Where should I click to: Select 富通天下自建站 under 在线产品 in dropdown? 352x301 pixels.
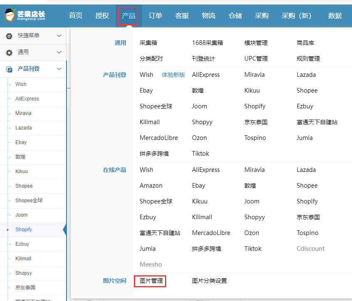(160, 233)
